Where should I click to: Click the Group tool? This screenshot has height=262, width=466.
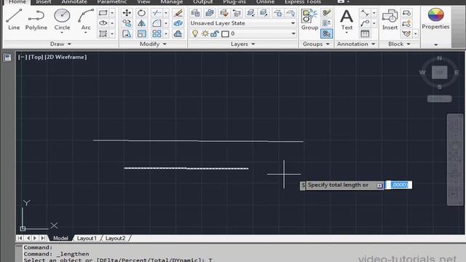point(309,20)
